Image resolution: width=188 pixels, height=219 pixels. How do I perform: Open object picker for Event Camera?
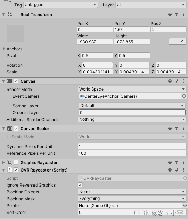pos(184,96)
